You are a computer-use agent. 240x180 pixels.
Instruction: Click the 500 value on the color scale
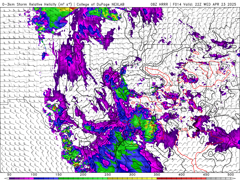[x=231, y=175]
